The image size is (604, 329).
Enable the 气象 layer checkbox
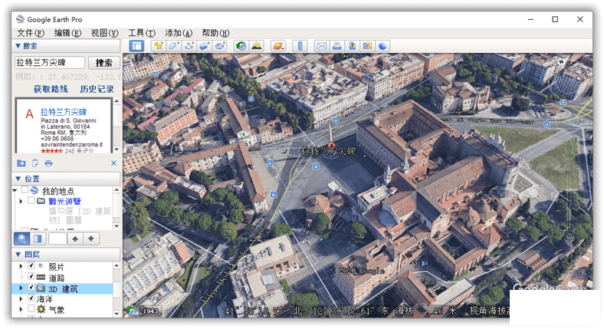coord(31,308)
